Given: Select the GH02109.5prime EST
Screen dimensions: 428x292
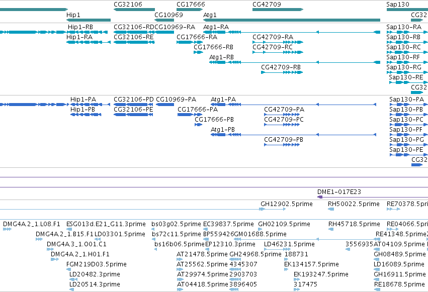Looking at the screenshot, I should point(261,229).
